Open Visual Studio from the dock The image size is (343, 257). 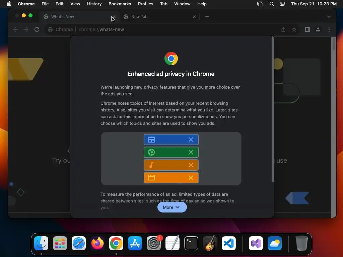(x=256, y=243)
